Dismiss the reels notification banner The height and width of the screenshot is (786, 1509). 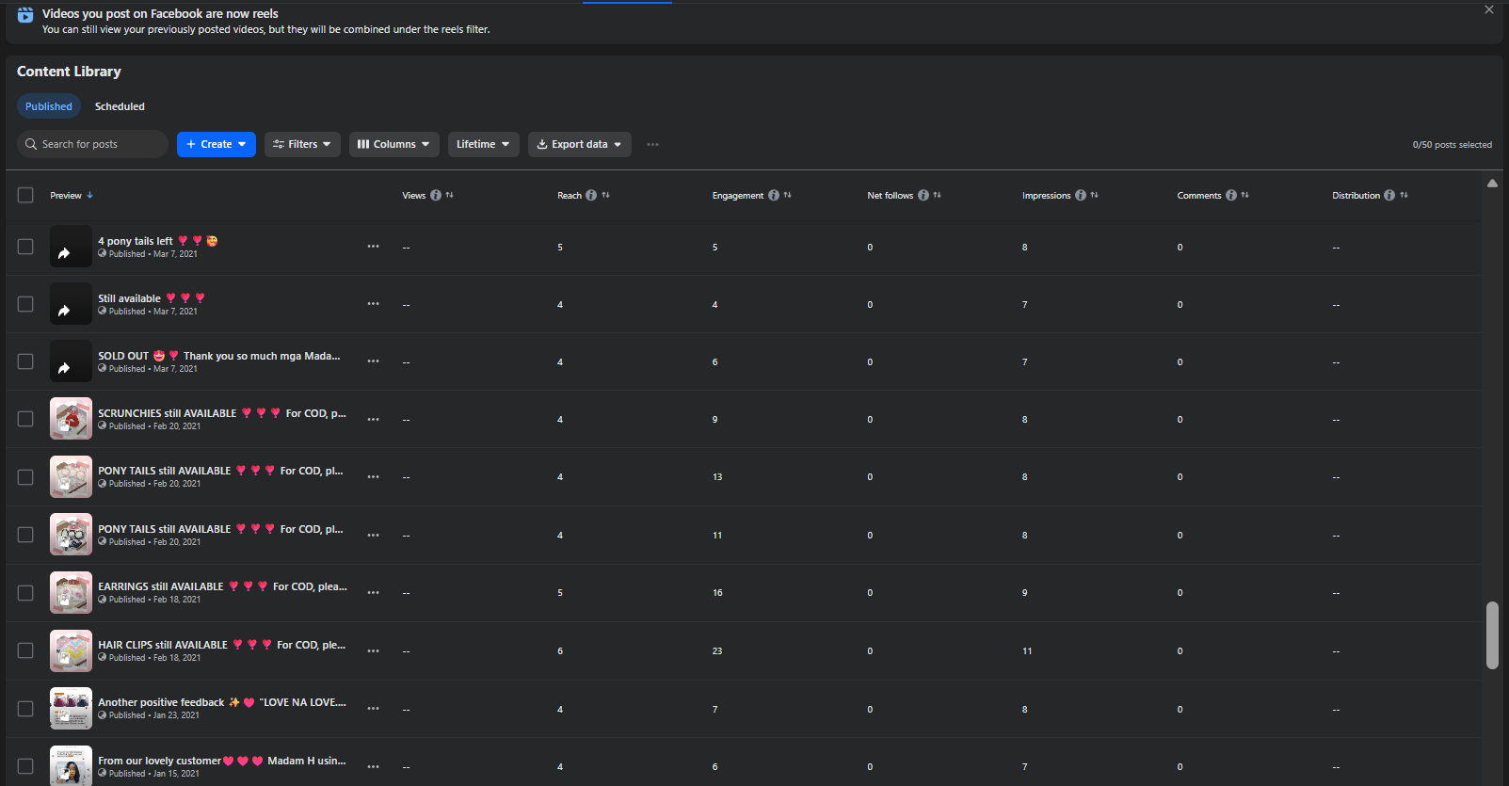tap(1488, 10)
